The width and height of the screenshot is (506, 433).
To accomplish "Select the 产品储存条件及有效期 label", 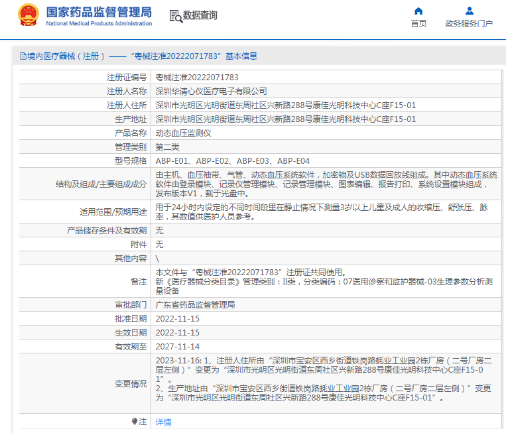I will click(107, 230).
